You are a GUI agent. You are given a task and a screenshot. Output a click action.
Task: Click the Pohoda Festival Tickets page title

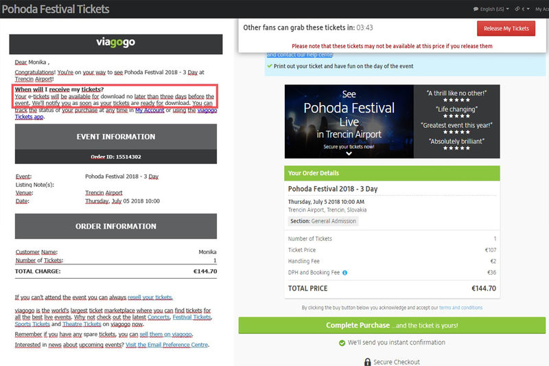click(56, 9)
